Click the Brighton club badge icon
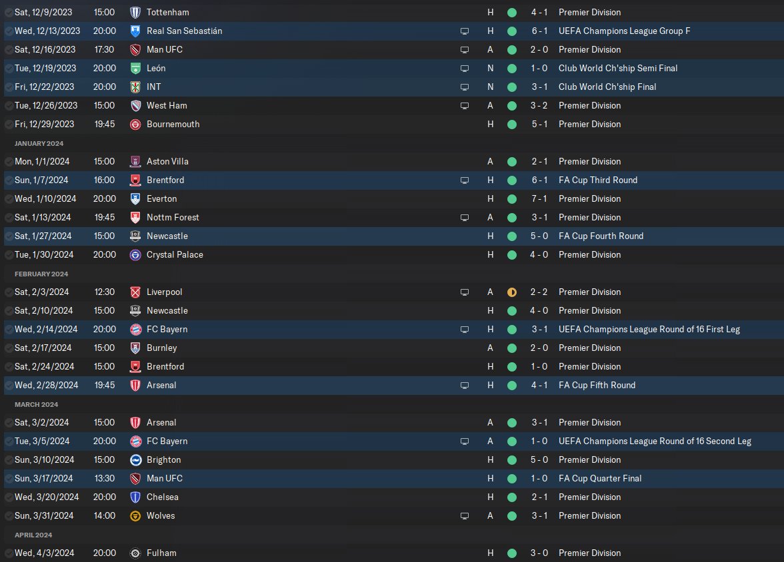 [x=135, y=460]
